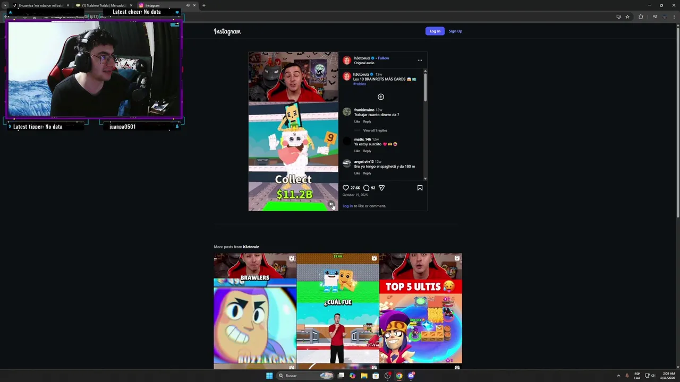Screen dimensions: 680x382
Task: Save the post with the bookmark icon
Action: (420, 188)
